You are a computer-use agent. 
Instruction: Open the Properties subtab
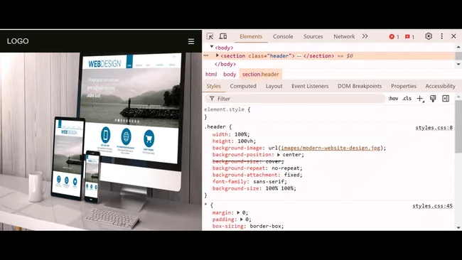pos(404,86)
